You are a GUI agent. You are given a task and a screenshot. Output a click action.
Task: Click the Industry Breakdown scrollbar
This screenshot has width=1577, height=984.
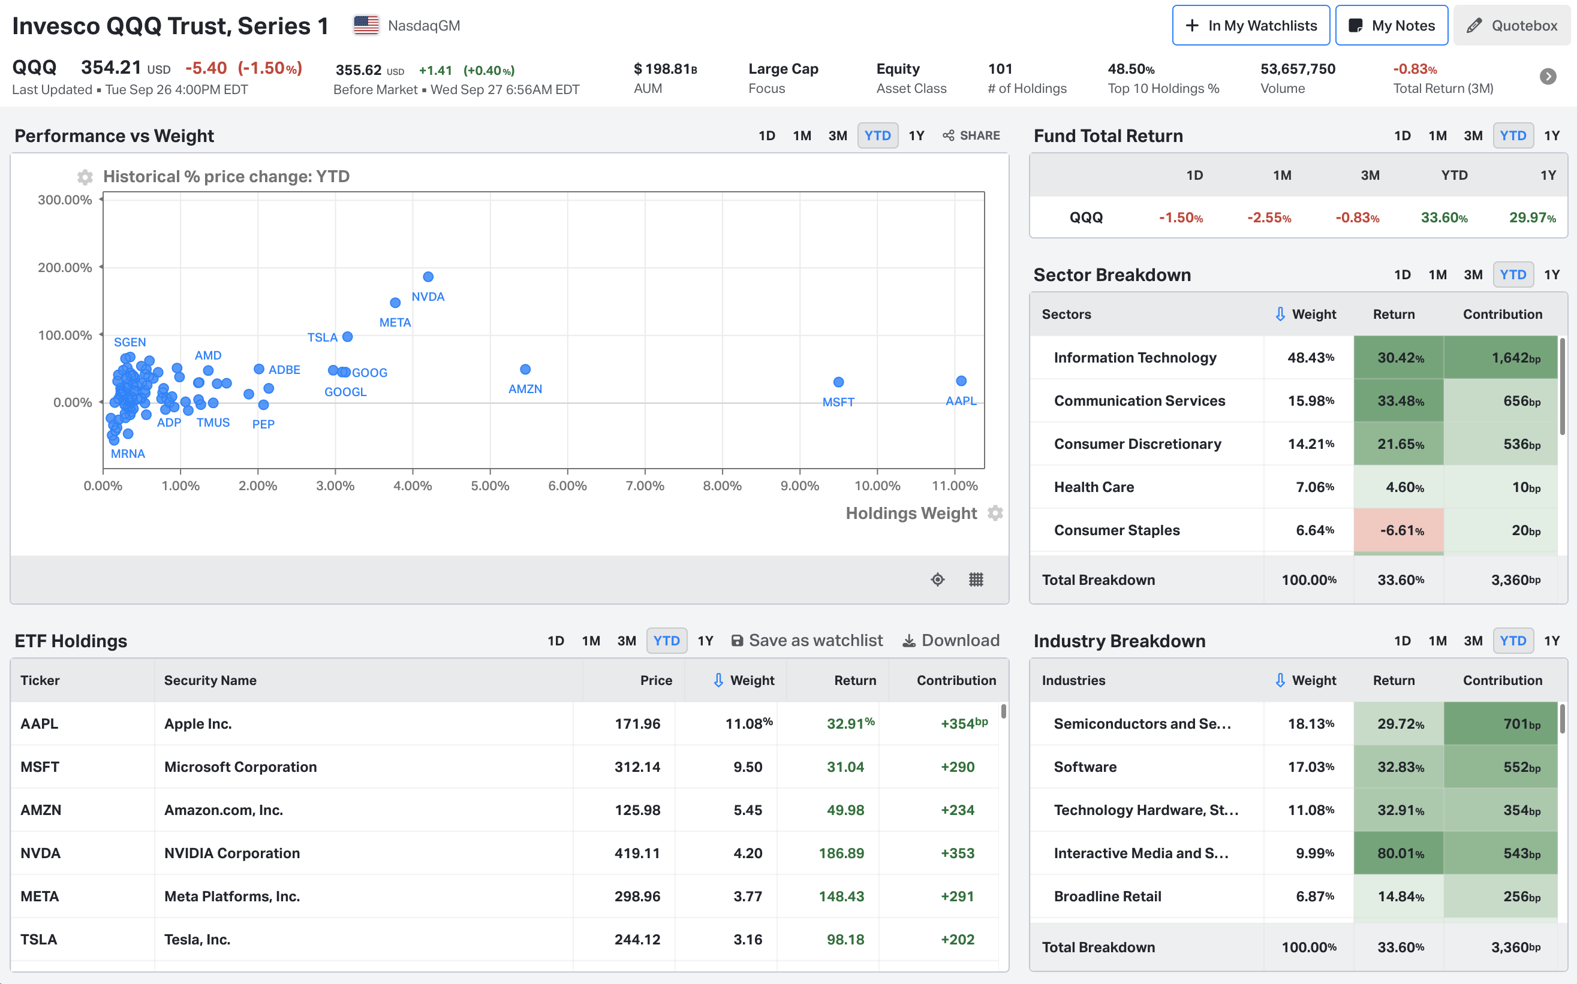click(x=1563, y=719)
